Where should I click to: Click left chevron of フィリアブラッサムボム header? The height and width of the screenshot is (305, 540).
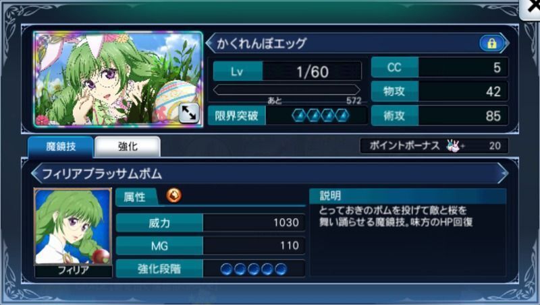click(35, 174)
